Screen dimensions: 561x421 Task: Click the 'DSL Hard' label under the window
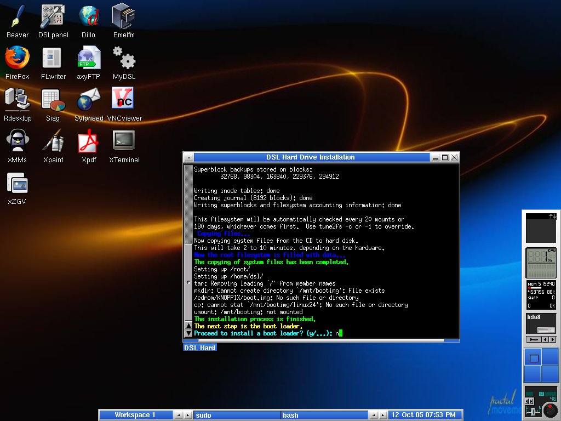(199, 348)
